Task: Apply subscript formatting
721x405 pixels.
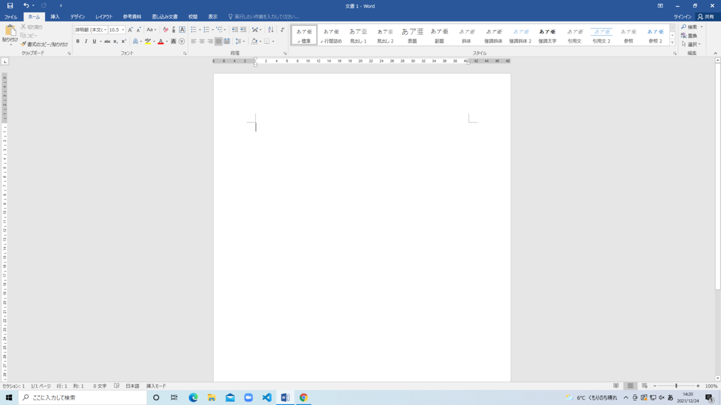Action: 115,41
